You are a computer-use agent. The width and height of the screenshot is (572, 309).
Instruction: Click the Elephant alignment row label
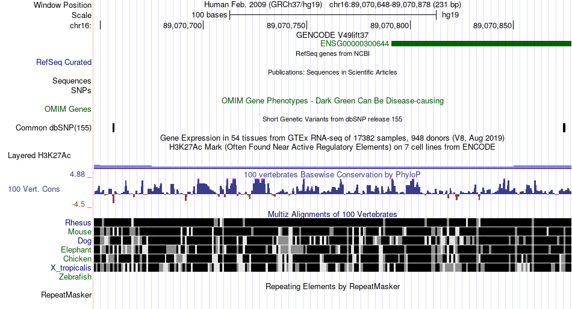(x=76, y=249)
